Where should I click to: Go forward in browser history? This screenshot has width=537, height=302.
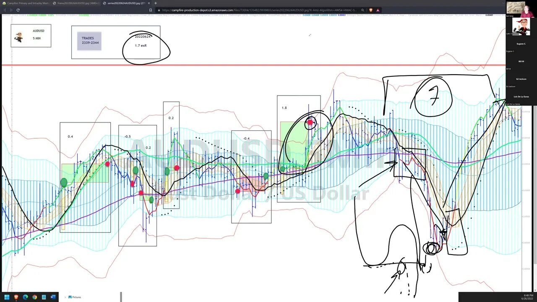point(11,10)
